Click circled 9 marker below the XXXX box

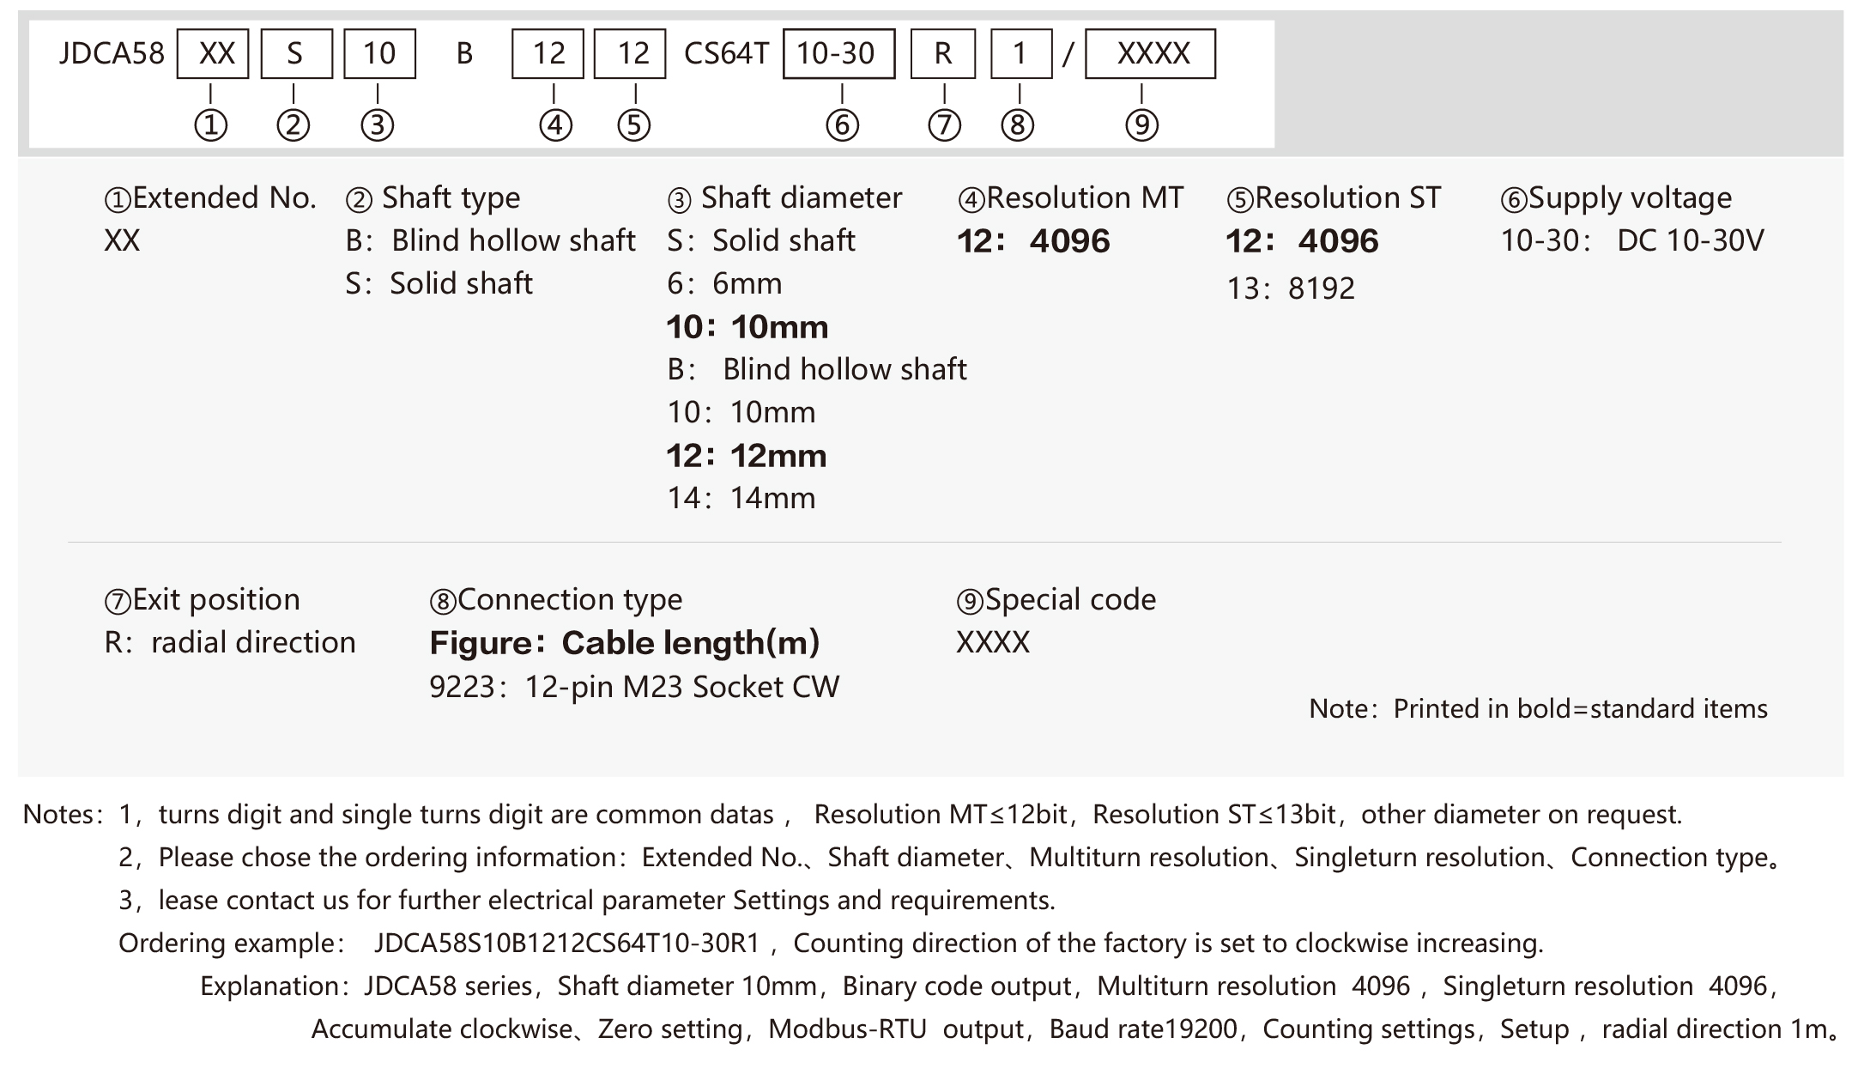pyautogui.click(x=1141, y=125)
